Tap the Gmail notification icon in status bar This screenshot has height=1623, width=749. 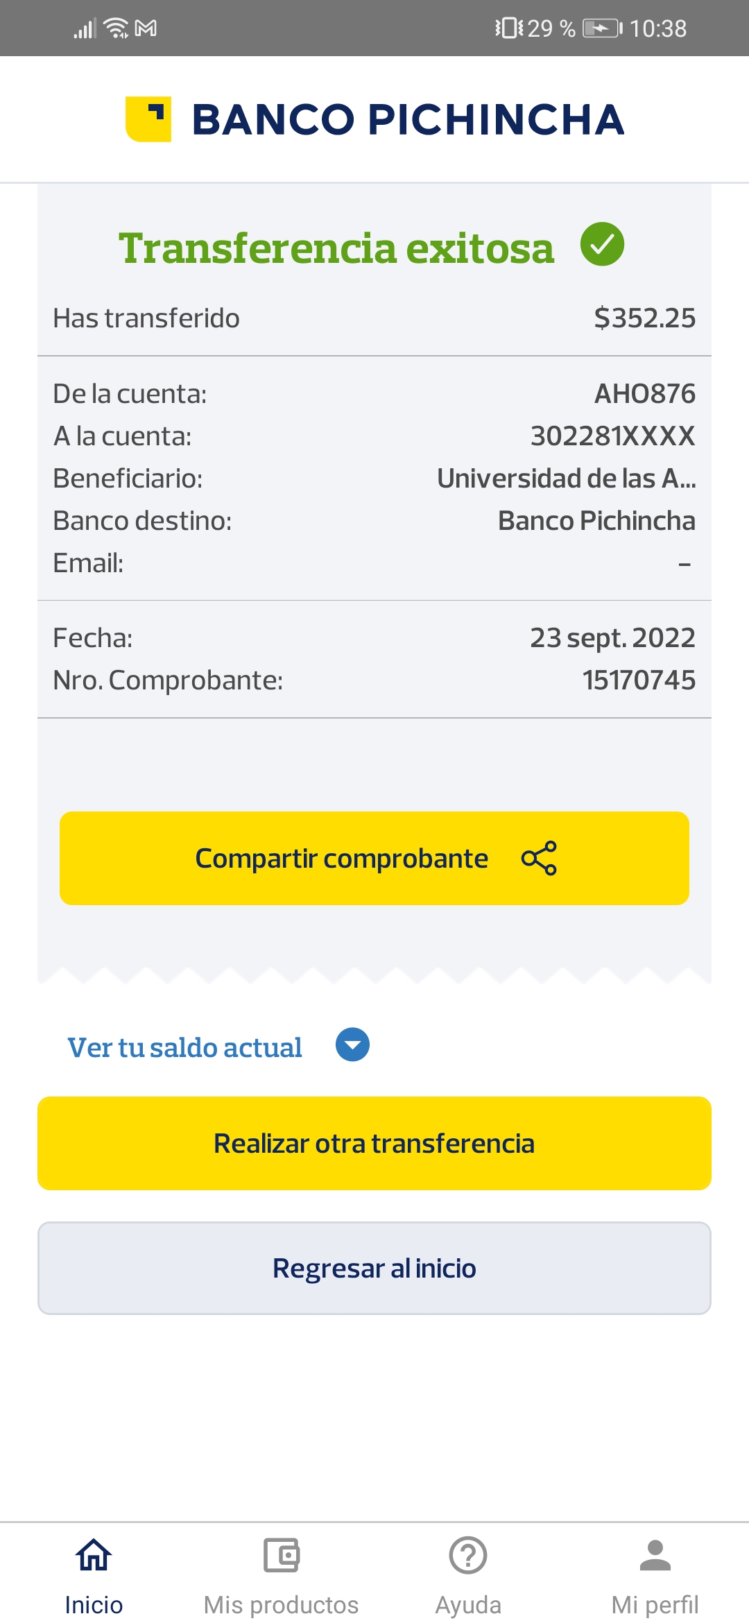tap(146, 28)
